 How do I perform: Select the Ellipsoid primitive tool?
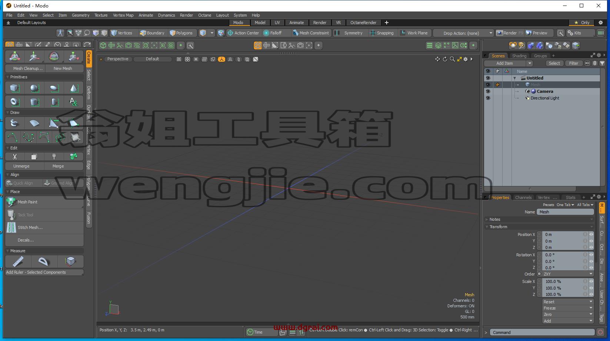tap(54, 88)
